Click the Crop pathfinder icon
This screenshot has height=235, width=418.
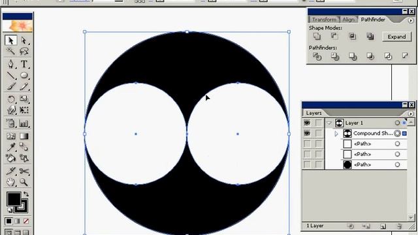tap(370, 56)
